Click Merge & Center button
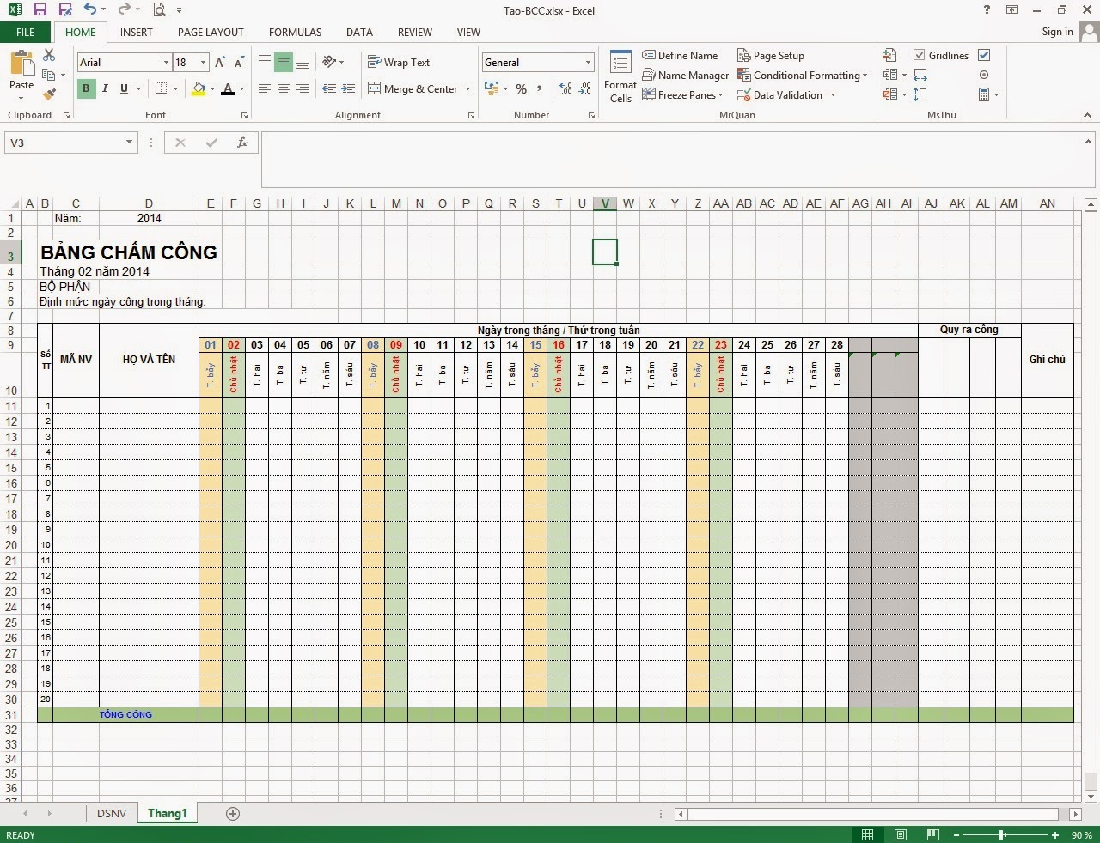This screenshot has height=843, width=1100. tap(412, 88)
